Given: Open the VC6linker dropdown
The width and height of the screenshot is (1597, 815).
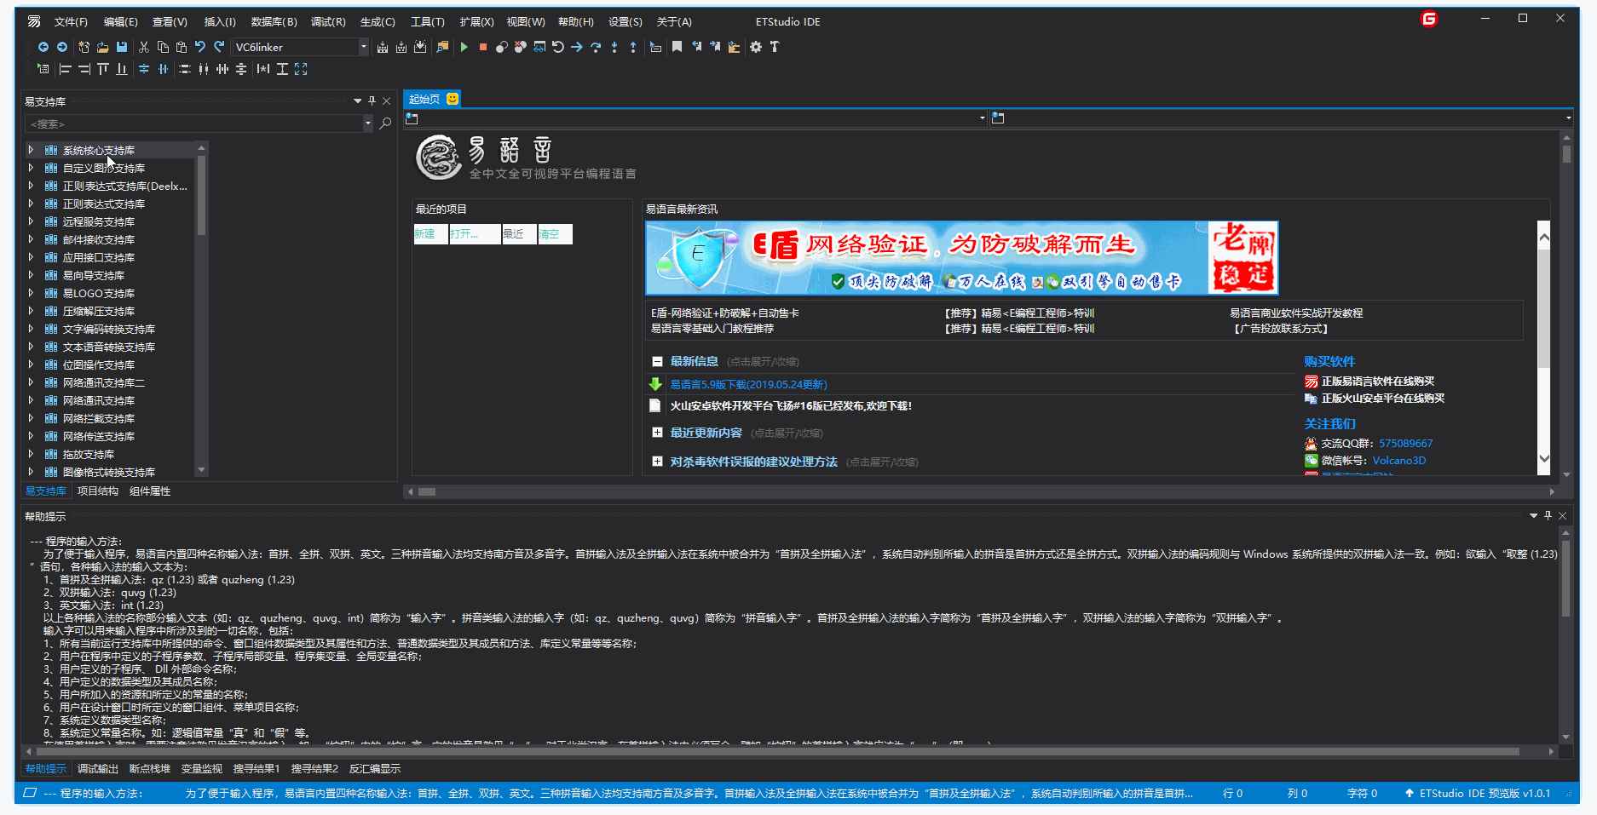Looking at the screenshot, I should tap(364, 47).
